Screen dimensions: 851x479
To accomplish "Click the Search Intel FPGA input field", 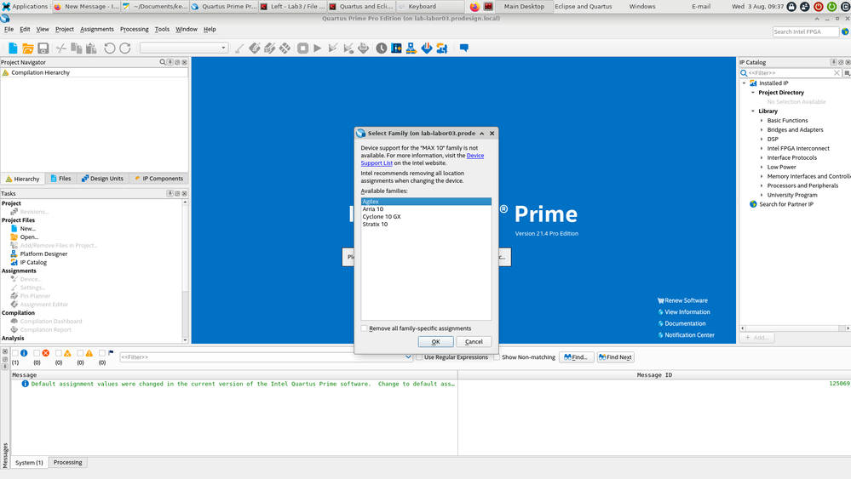I will click(805, 32).
